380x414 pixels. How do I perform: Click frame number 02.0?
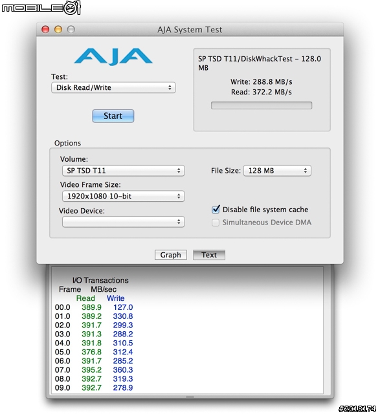(63, 325)
